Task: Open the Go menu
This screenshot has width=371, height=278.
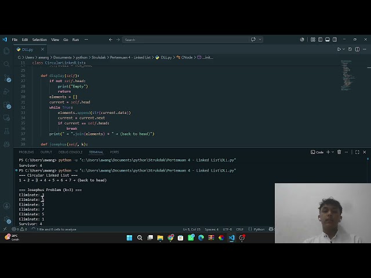Action: 66,40
